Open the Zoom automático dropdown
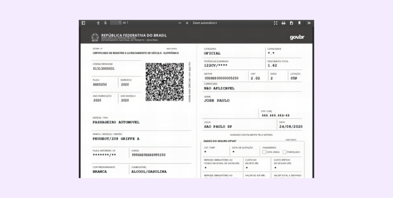Screen dimensions: 393x198 click(x=204, y=23)
